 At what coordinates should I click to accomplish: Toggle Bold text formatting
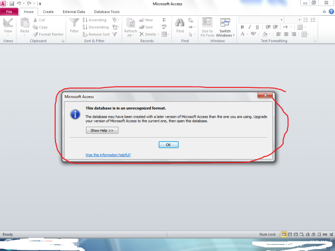(242, 27)
